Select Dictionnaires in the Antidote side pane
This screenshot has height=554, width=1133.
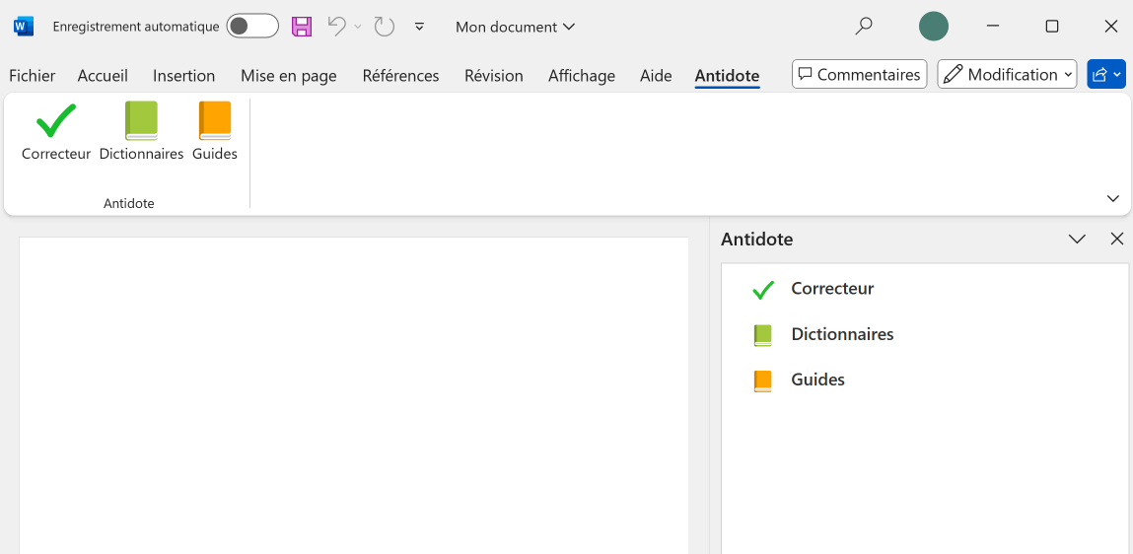tap(841, 334)
